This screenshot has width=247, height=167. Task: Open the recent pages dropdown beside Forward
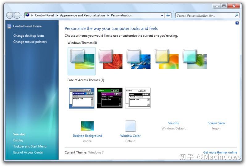pyautogui.click(x=22, y=15)
